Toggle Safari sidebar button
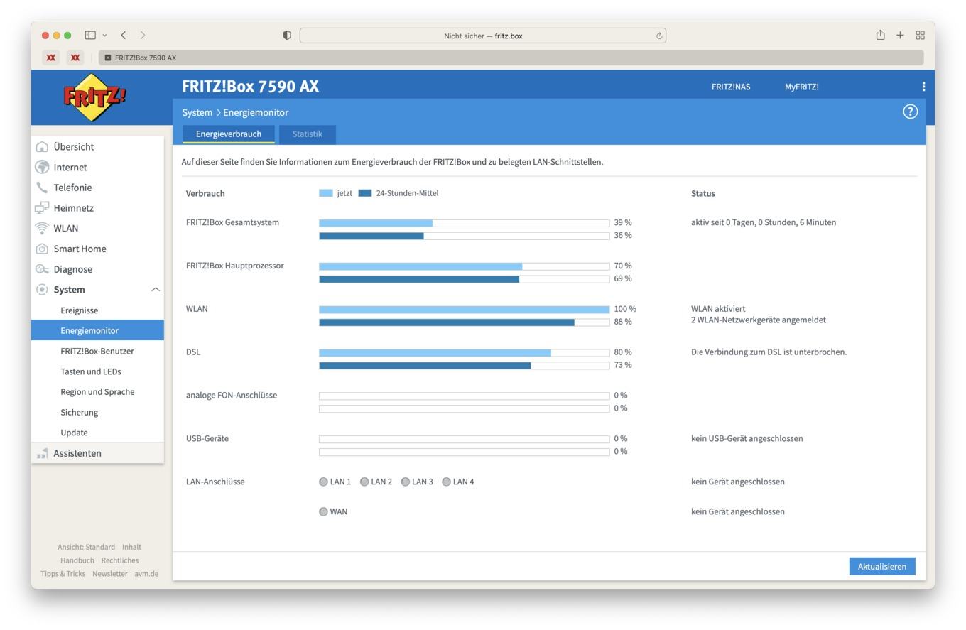 90,35
